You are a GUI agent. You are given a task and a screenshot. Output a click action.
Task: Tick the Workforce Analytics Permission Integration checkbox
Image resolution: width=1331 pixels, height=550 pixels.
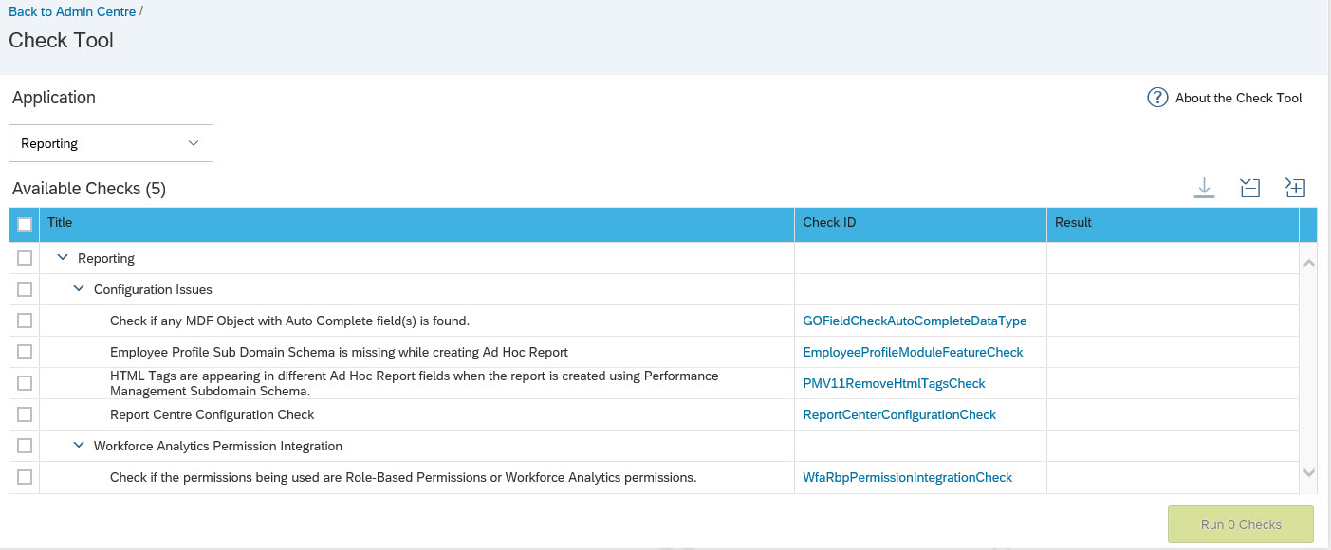pos(25,446)
